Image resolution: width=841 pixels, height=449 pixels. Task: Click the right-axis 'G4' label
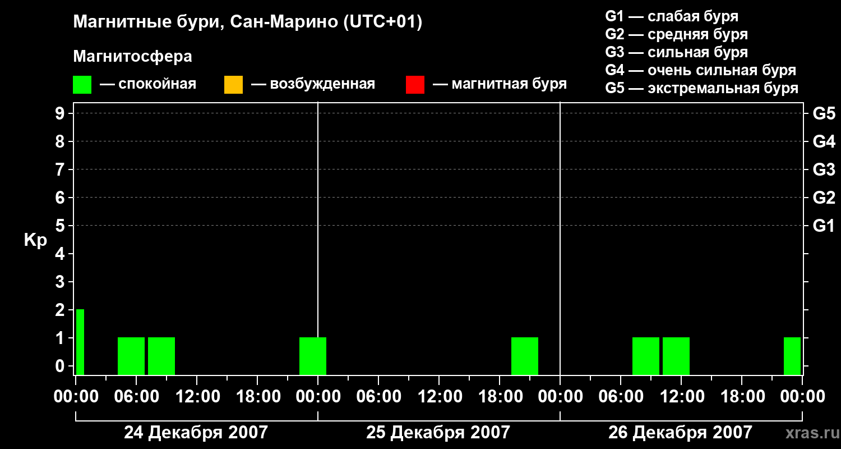pos(824,141)
